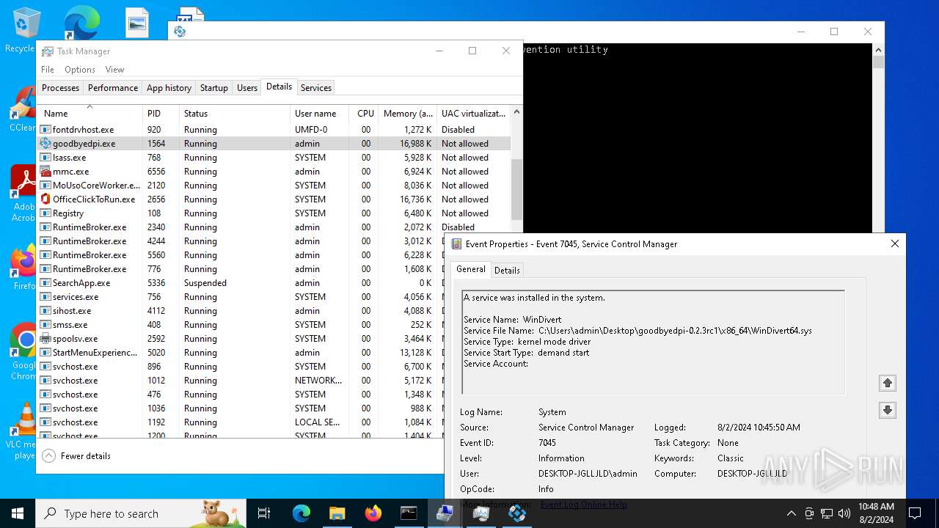Open the Google Chrome desktop shortcut

(x=23, y=352)
